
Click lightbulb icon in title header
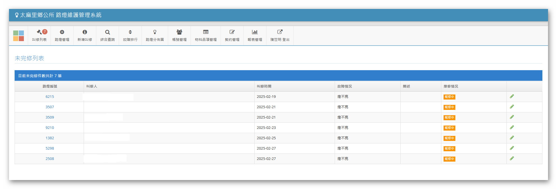click(x=17, y=15)
